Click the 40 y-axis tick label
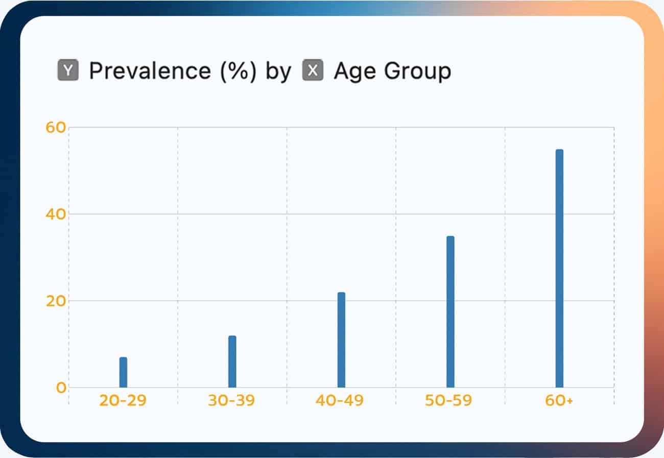 pos(56,214)
